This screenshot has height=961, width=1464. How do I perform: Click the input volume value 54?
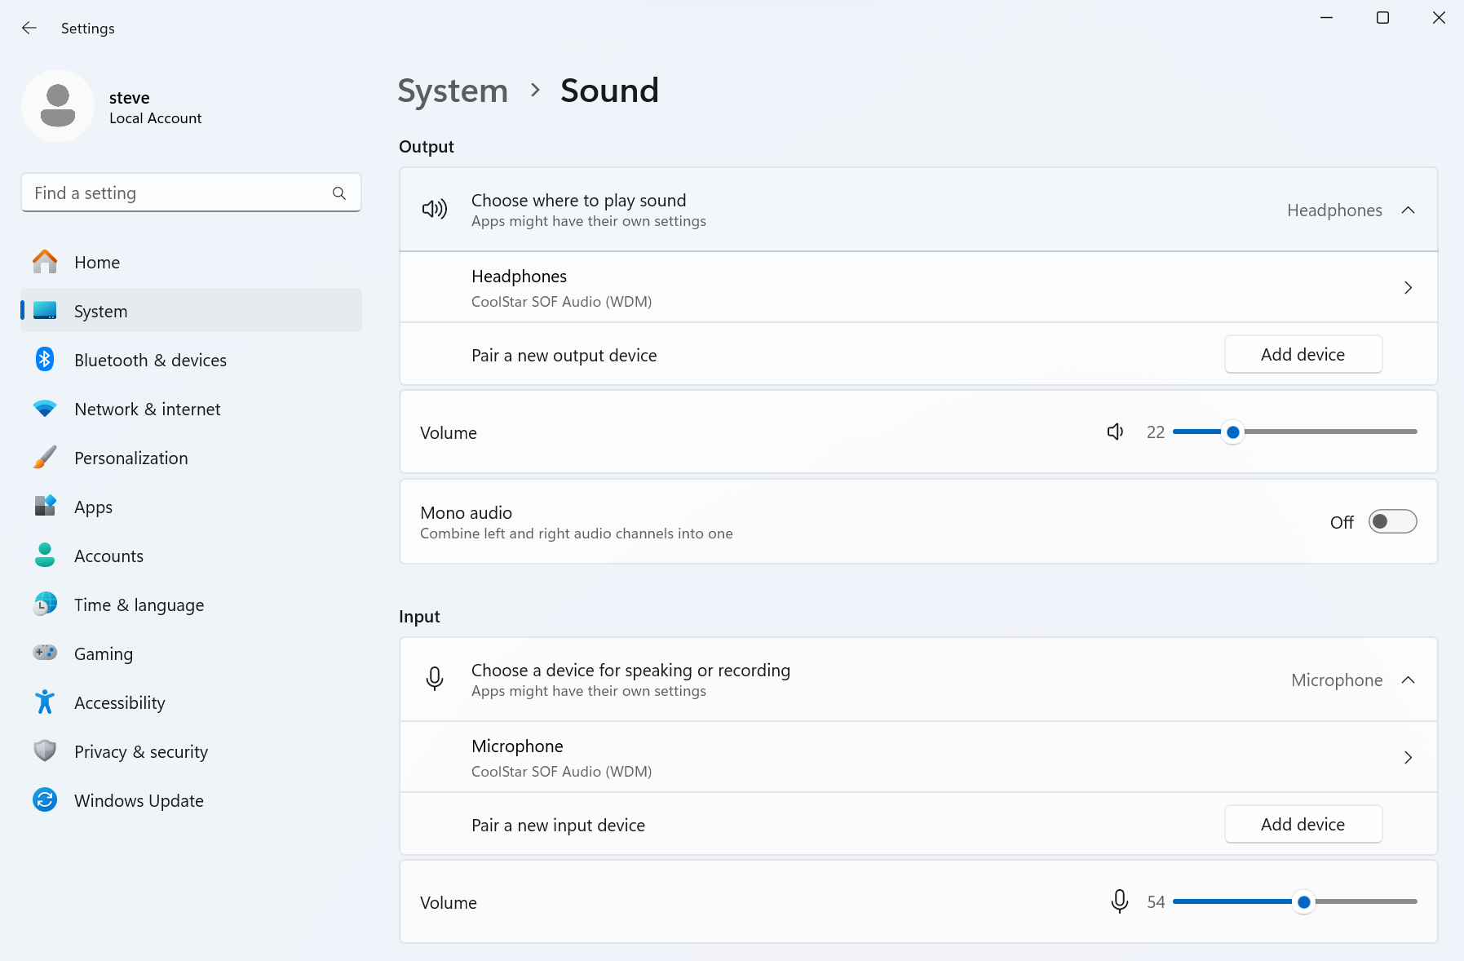pyautogui.click(x=1156, y=902)
